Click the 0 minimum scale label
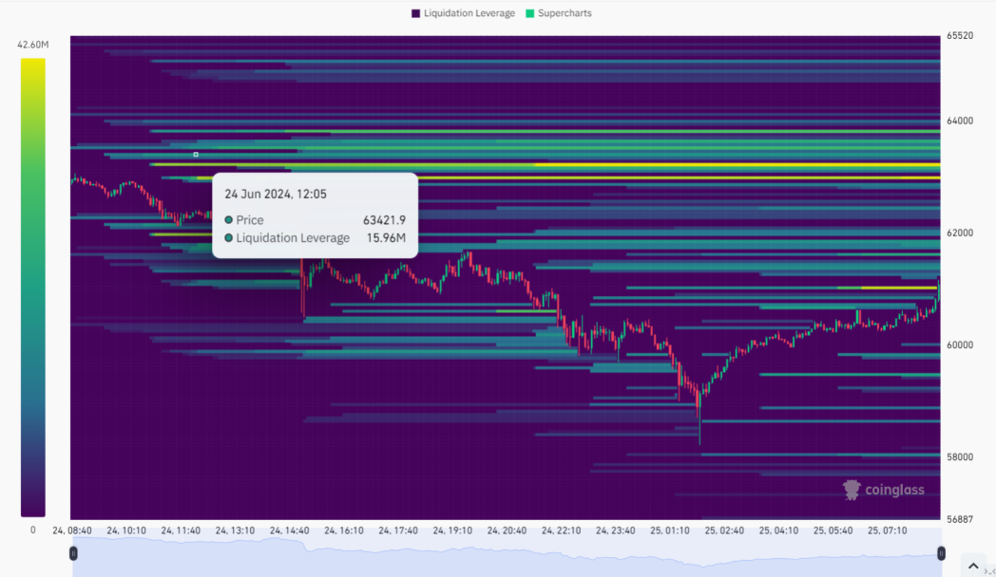 coord(33,530)
